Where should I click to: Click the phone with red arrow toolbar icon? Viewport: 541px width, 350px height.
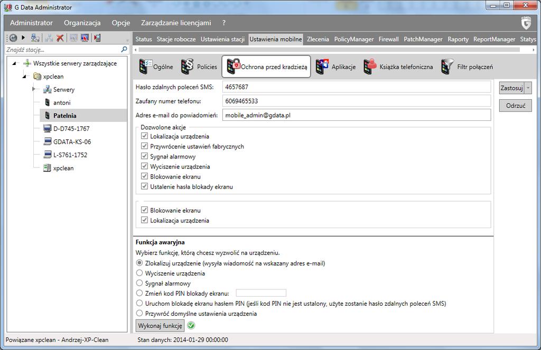click(x=97, y=38)
